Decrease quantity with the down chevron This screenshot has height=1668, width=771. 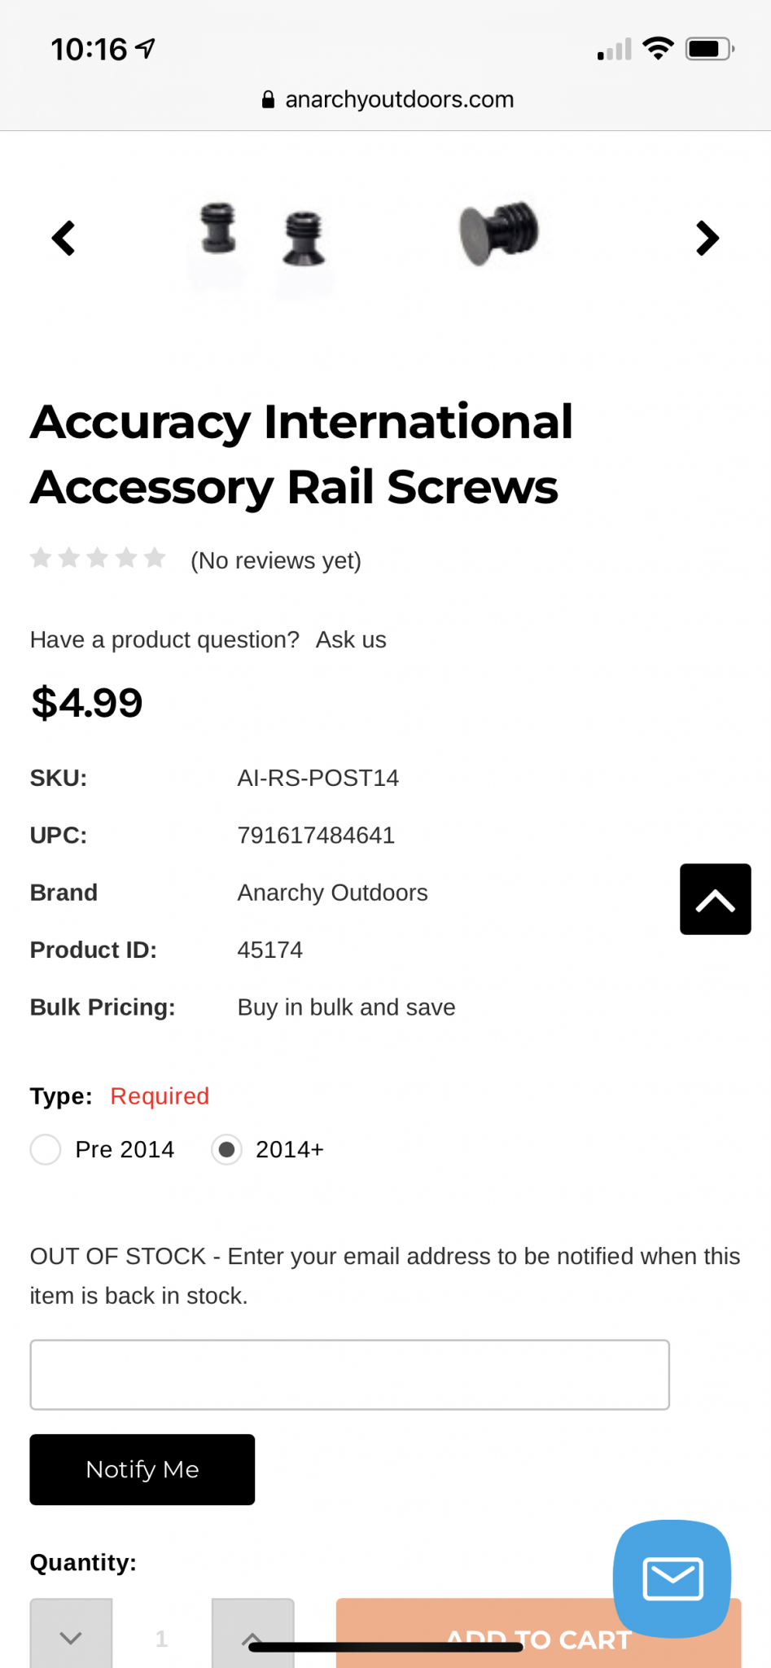coord(71,1635)
